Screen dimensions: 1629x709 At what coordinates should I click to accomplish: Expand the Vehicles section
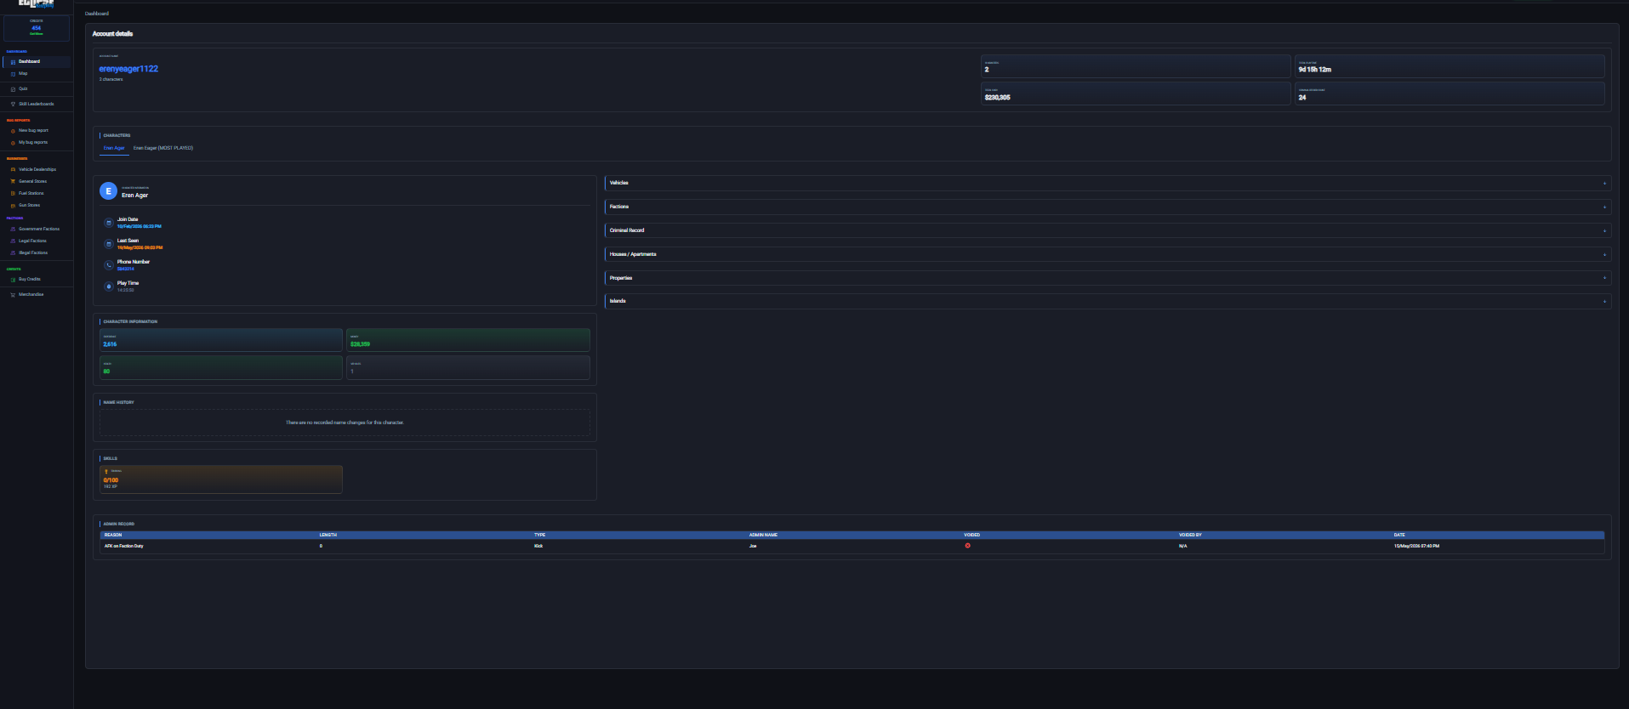(x=1108, y=183)
